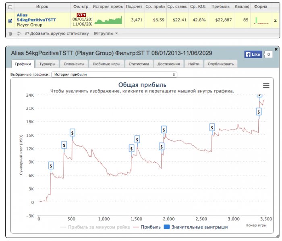Toggle the select-all header checkbox

click(x=10, y=7)
